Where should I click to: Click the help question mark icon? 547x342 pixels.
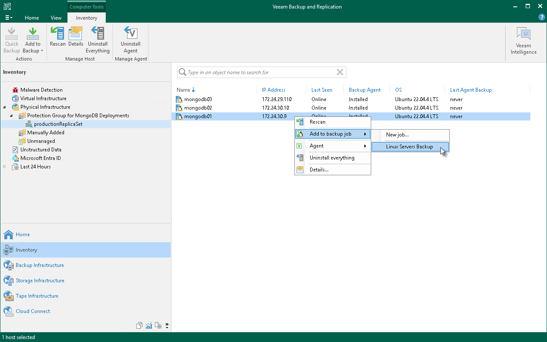542,17
